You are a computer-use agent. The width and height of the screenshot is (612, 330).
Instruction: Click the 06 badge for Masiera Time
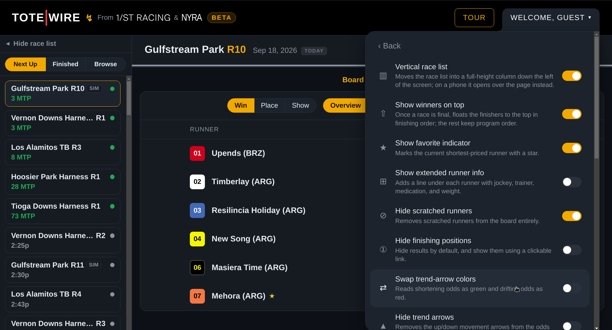click(x=197, y=268)
